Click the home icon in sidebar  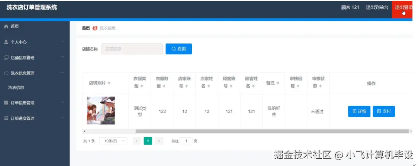(6, 27)
